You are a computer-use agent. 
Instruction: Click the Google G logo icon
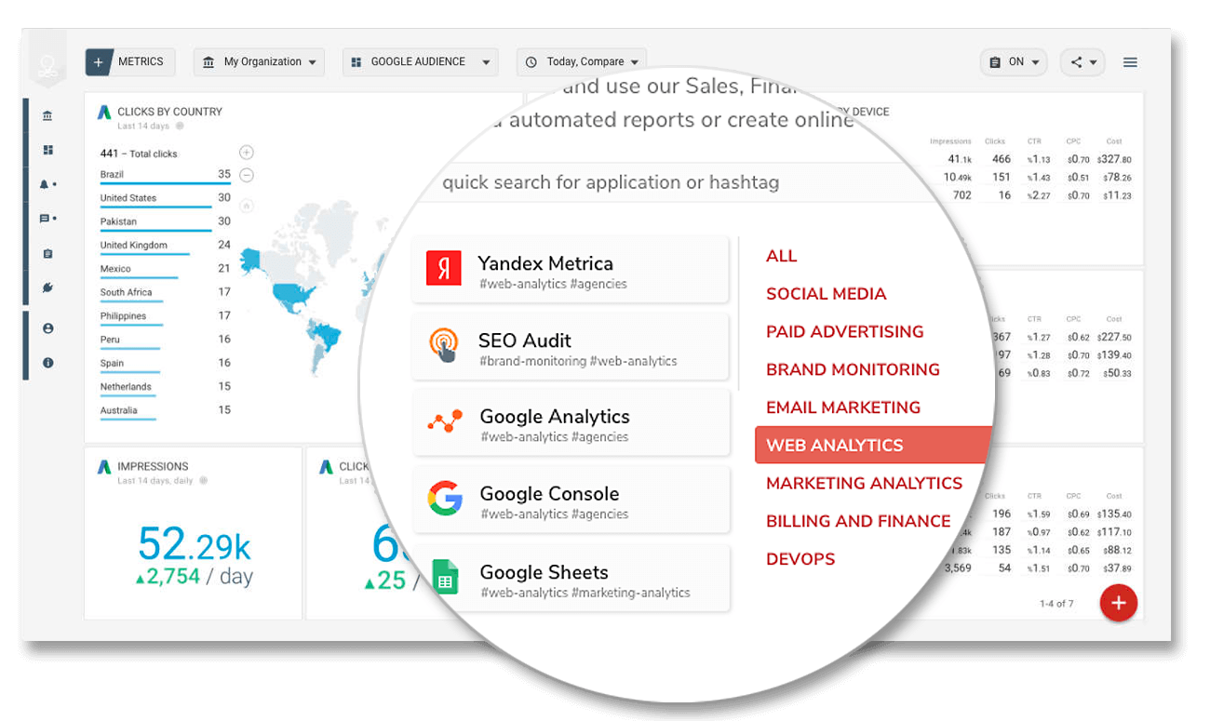click(445, 500)
